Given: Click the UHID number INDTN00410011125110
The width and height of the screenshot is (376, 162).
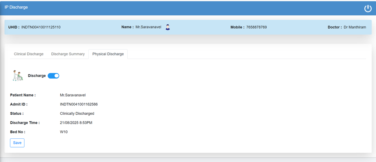Looking at the screenshot, I should click(x=41, y=27).
